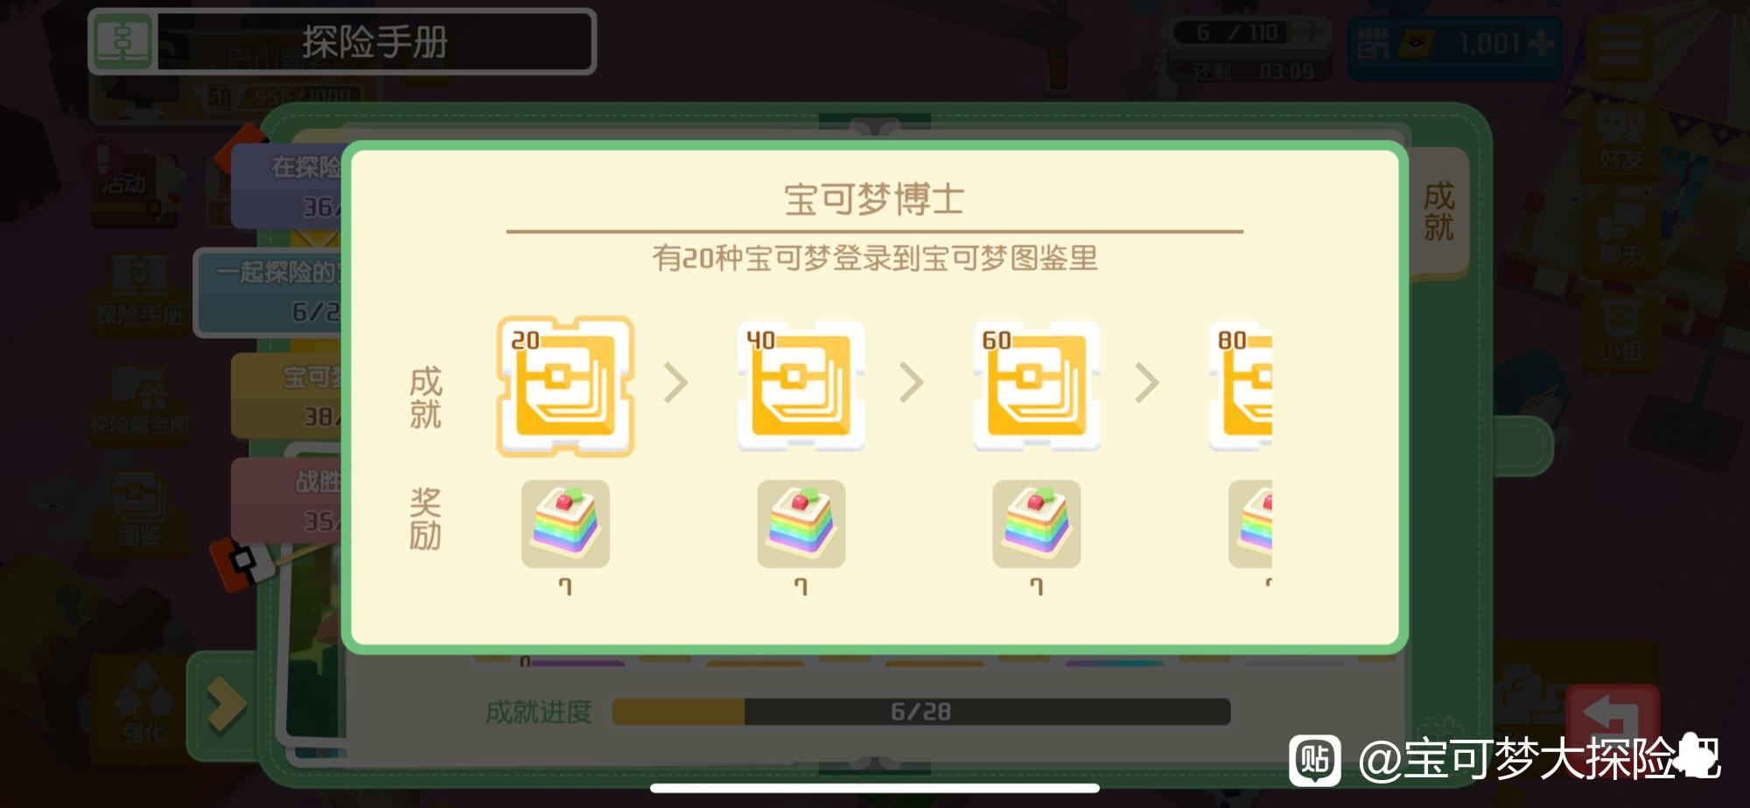The width and height of the screenshot is (1750, 808).
Task: Click the chevron between badges 20 and 40
Action: 676,383
